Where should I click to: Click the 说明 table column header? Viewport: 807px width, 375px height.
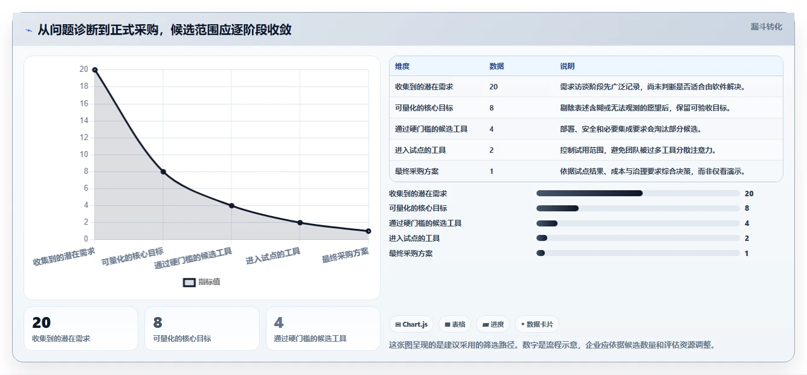point(567,66)
